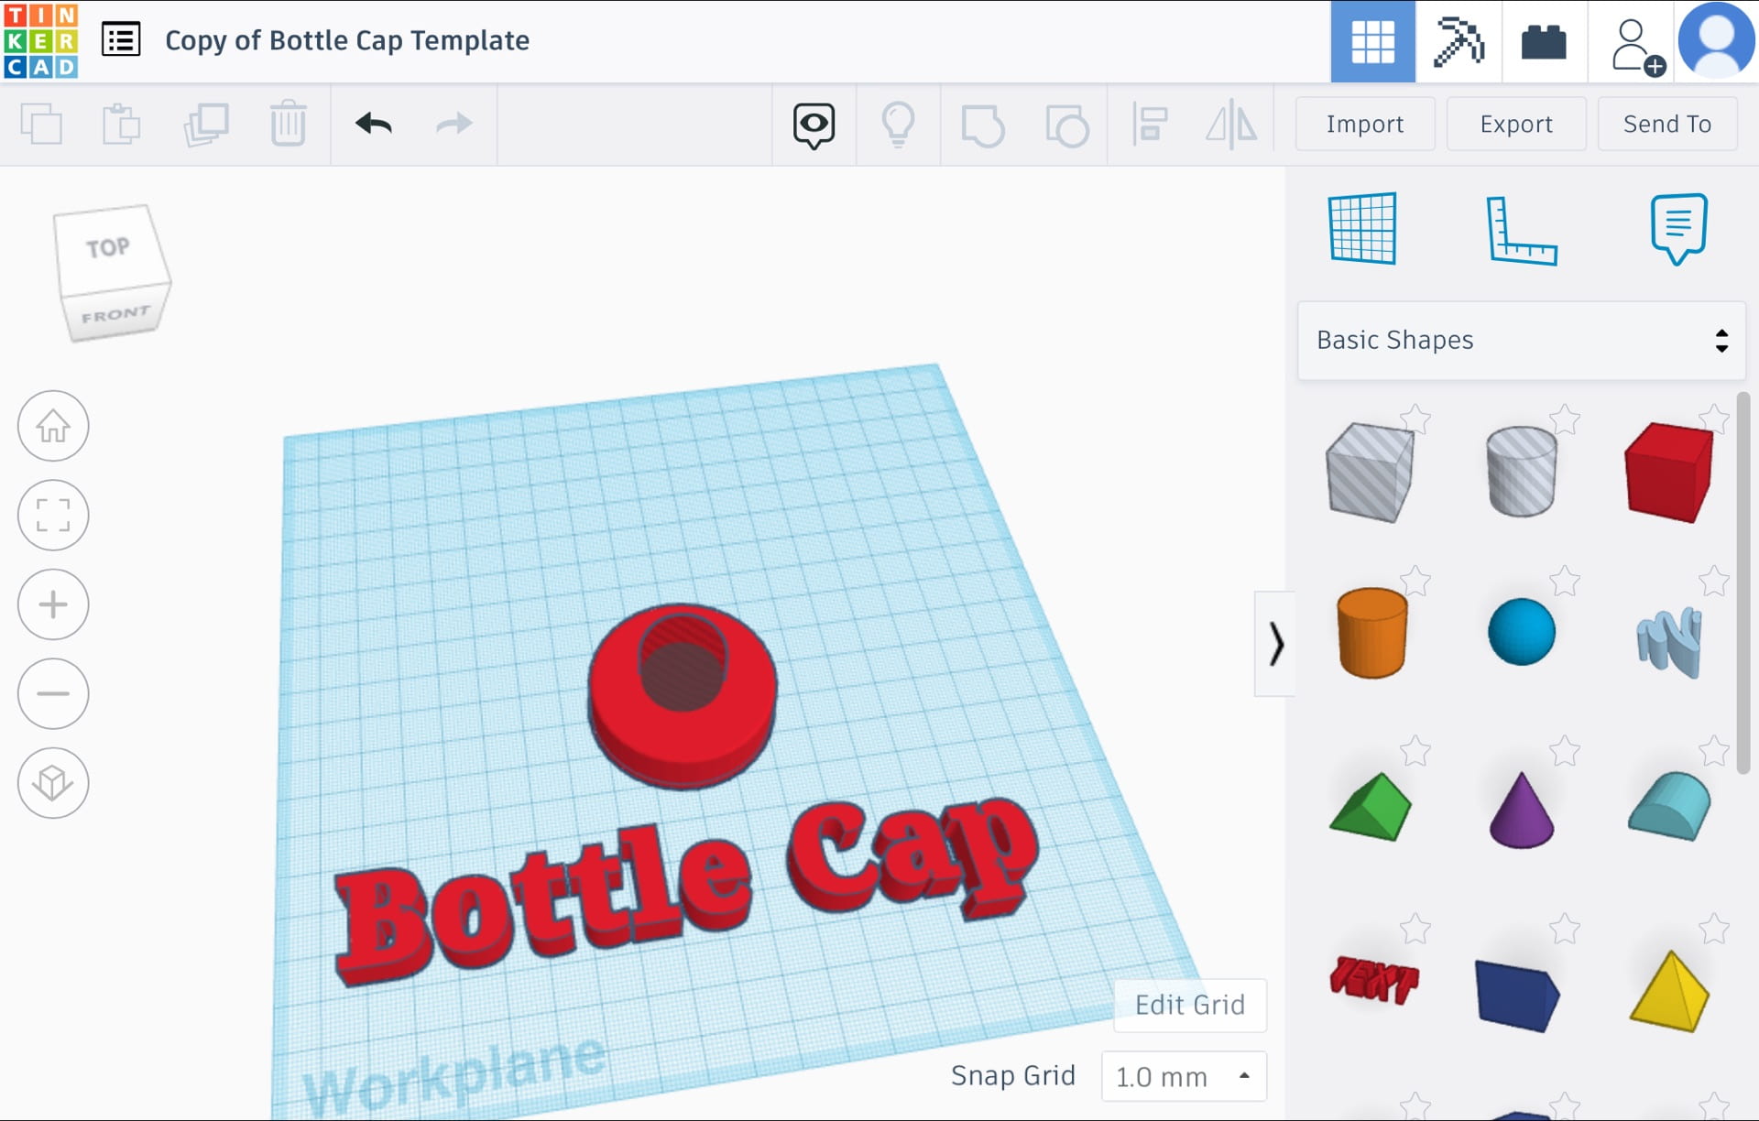The width and height of the screenshot is (1759, 1121).
Task: Select the Workplane tool
Action: (1362, 228)
